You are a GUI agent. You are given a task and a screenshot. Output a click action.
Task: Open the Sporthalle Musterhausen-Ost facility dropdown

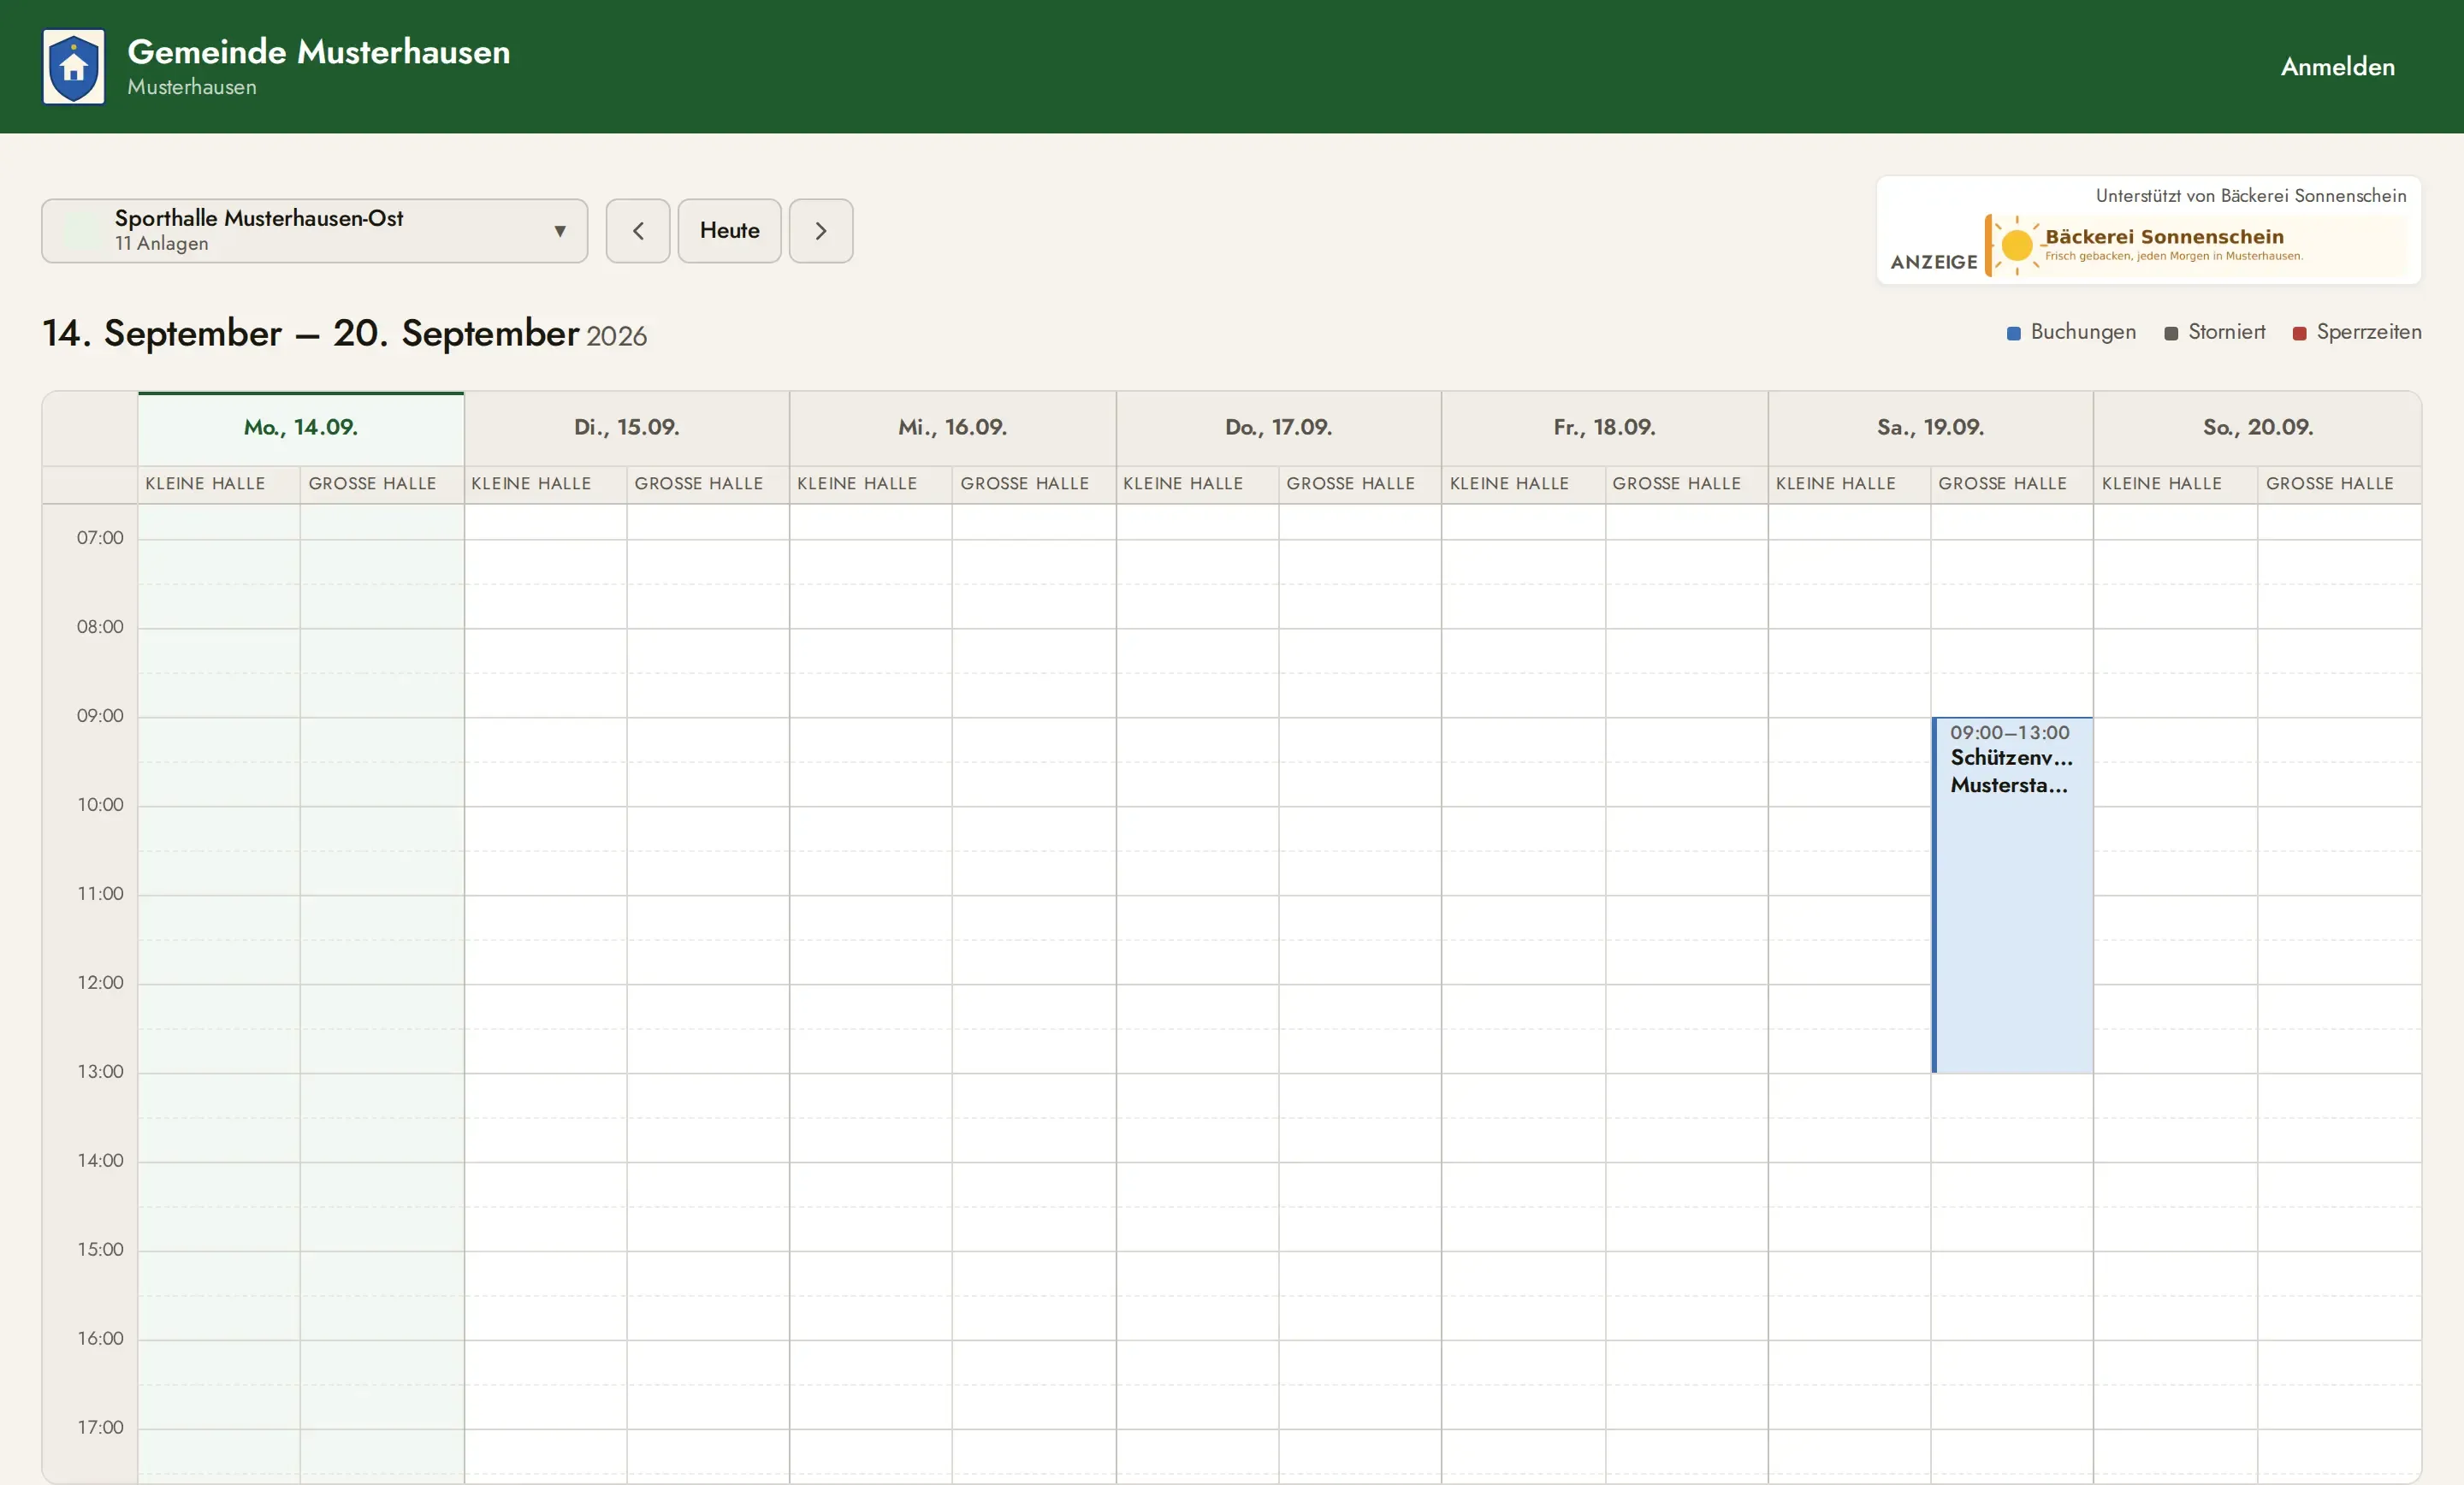tap(314, 231)
